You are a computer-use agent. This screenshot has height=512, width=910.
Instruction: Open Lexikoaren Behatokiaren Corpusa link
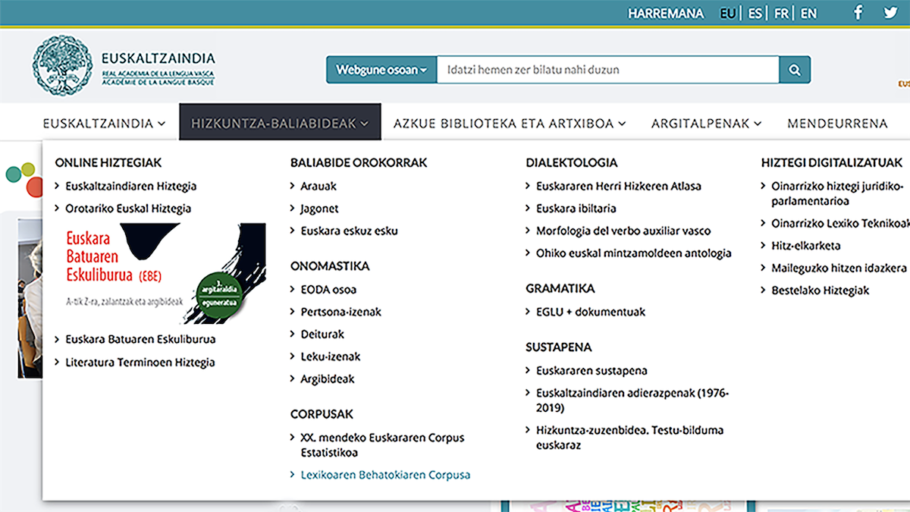[x=385, y=475]
